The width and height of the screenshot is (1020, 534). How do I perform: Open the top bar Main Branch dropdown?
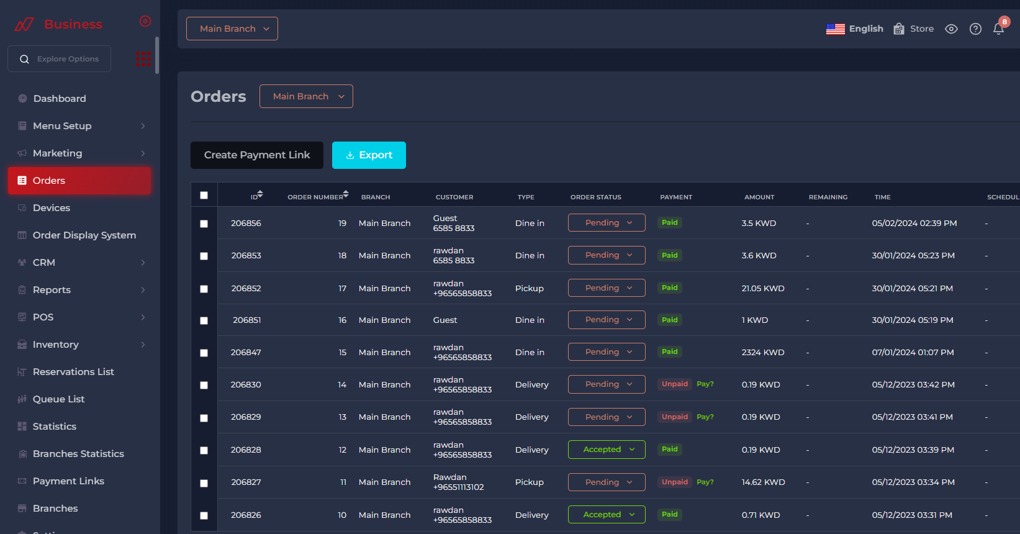tap(232, 29)
